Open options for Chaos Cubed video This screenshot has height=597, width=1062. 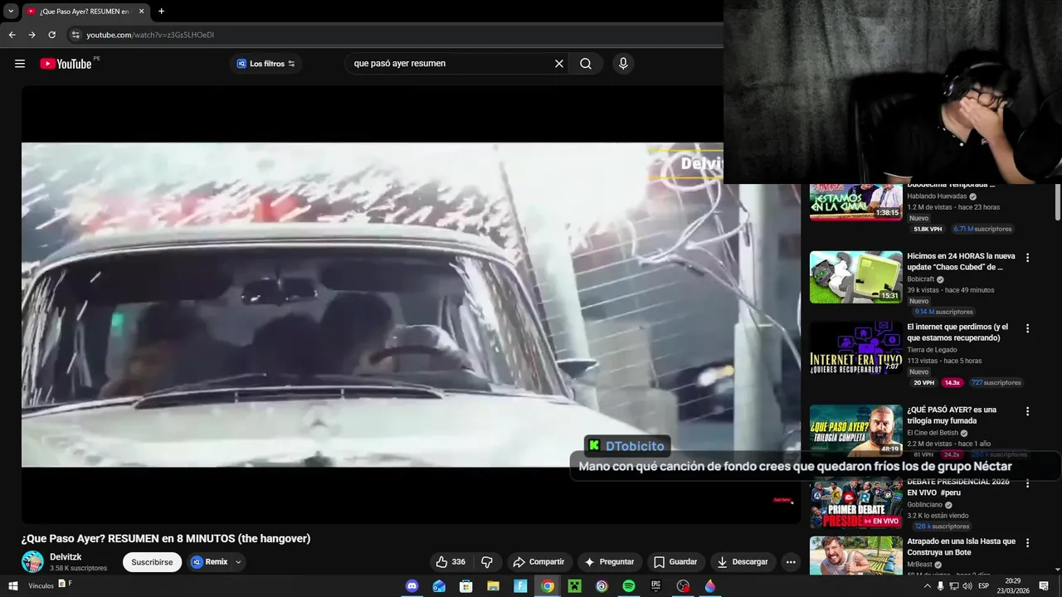pos(1027,258)
